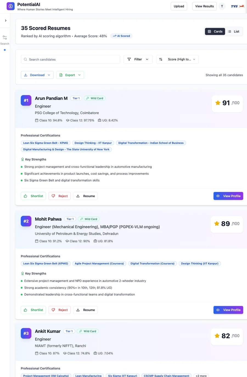Click the Wild Card tag for Ankit Kumar
The image size is (247, 377).
(x=88, y=331)
